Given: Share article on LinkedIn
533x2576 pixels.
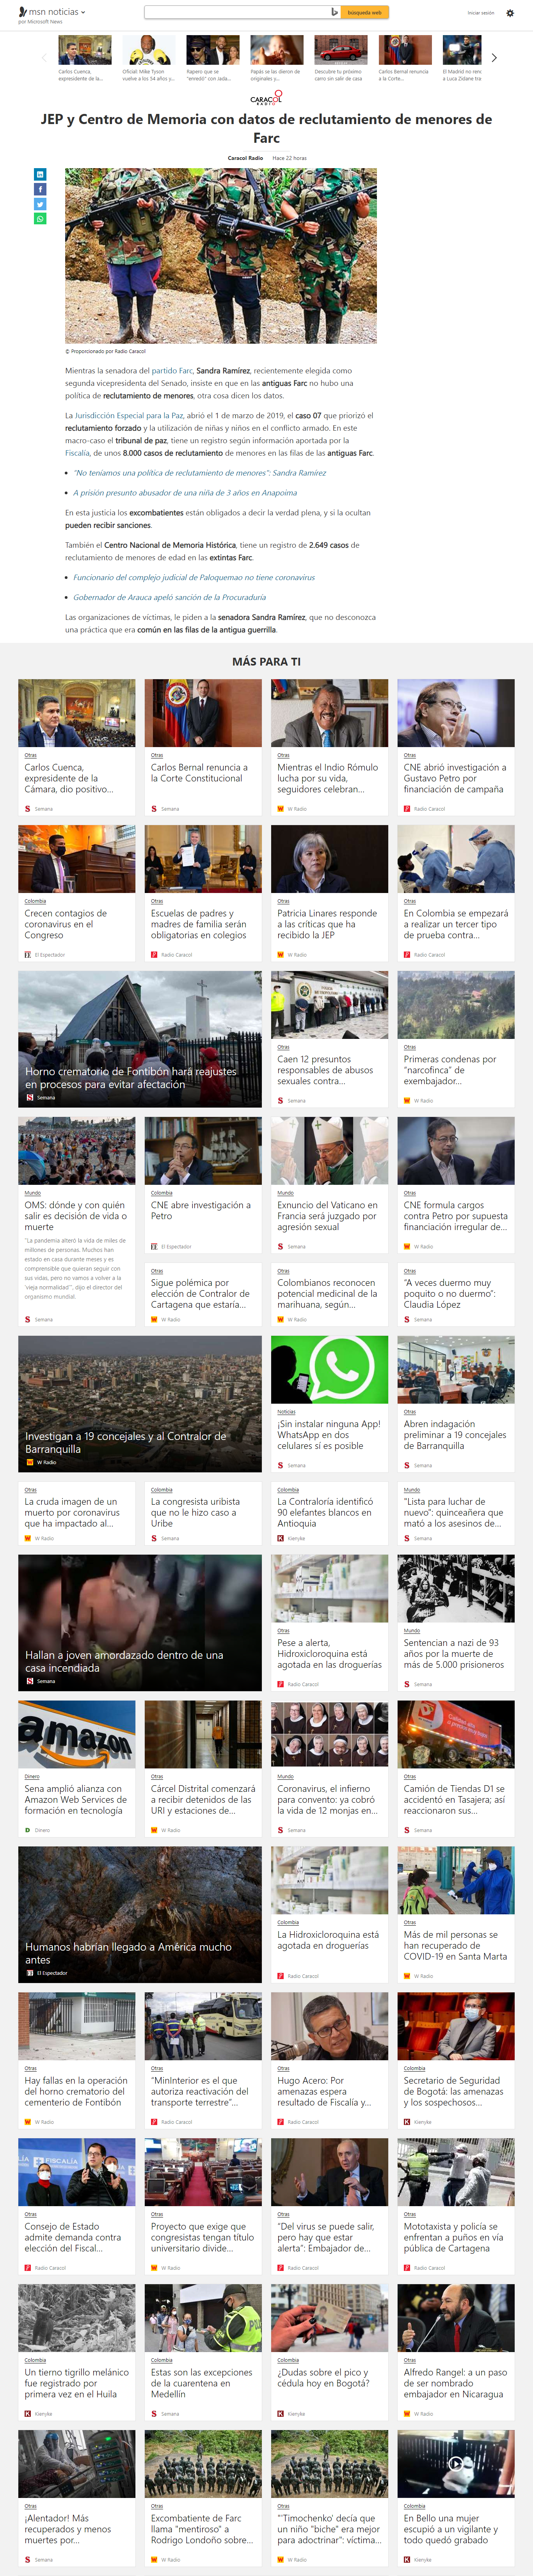Looking at the screenshot, I should click(x=40, y=174).
